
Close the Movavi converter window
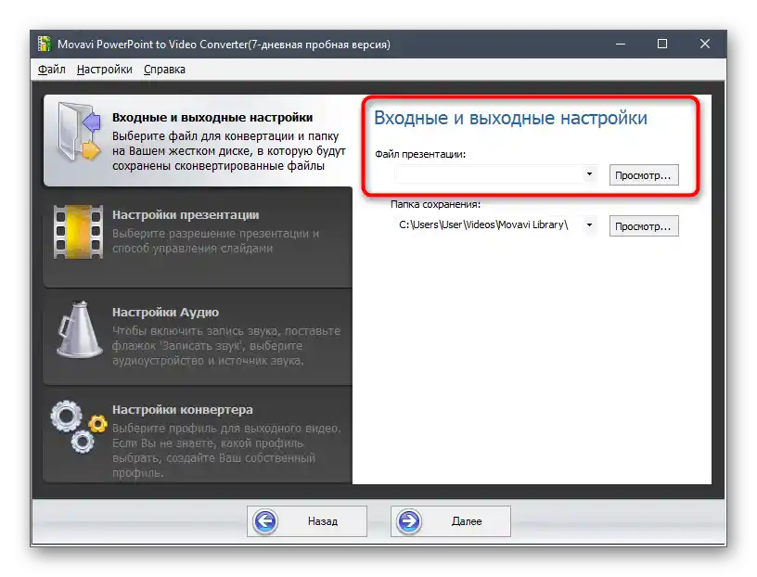coord(705,44)
